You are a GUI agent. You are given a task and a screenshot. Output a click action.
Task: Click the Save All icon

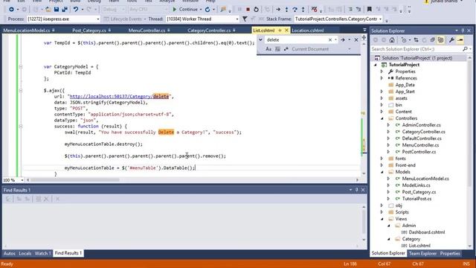(65, 10)
